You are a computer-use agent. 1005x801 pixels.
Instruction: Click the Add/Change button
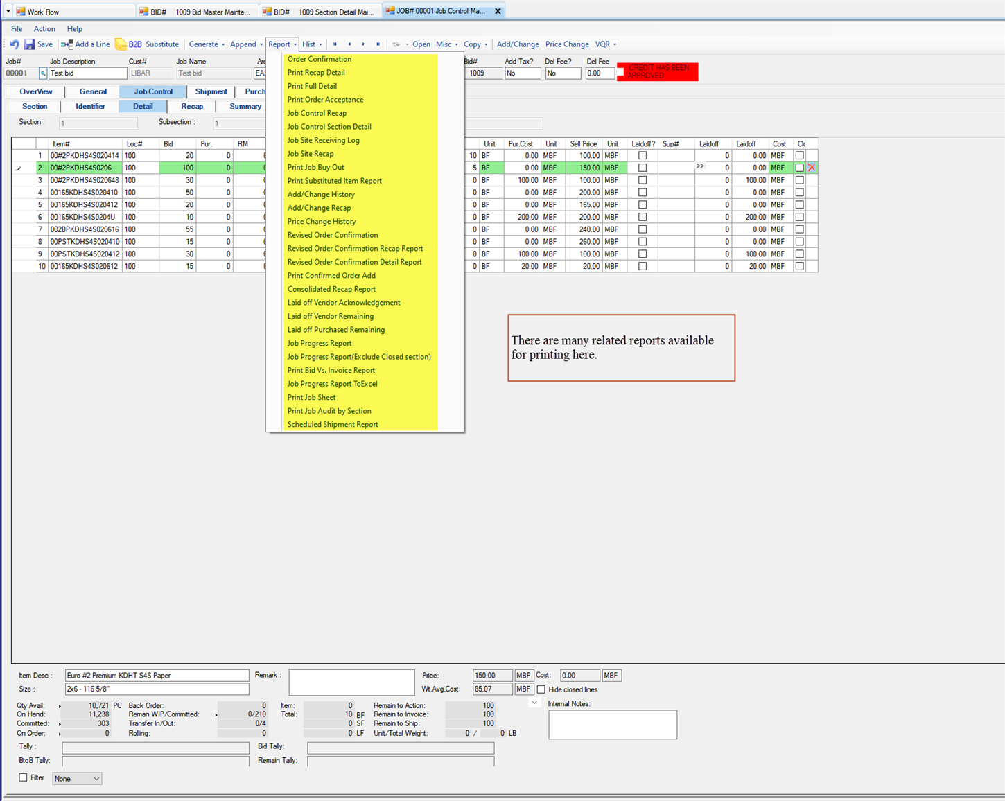coord(517,44)
